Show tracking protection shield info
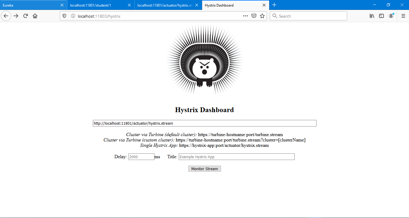 point(64,16)
